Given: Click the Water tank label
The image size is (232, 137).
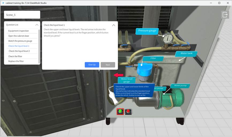Looking at the screenshot, I should pos(186,54).
